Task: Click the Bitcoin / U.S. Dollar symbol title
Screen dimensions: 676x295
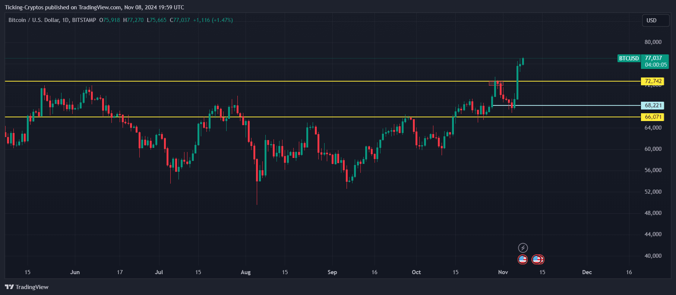Action: point(52,20)
